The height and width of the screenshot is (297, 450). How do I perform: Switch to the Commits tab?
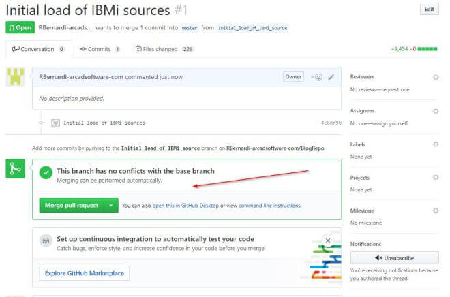(x=100, y=49)
